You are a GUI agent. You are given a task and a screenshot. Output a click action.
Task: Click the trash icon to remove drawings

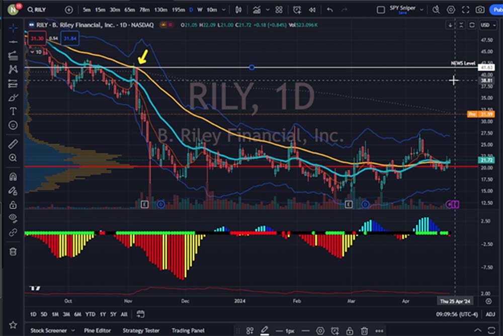pos(13,251)
